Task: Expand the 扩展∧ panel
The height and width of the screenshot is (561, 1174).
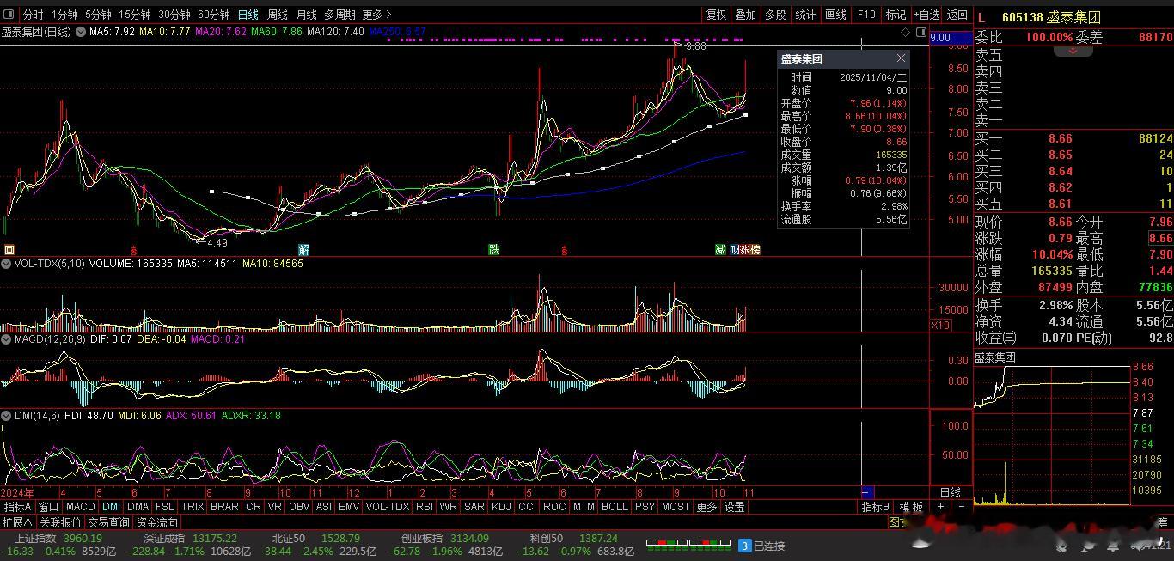Action: click(17, 522)
